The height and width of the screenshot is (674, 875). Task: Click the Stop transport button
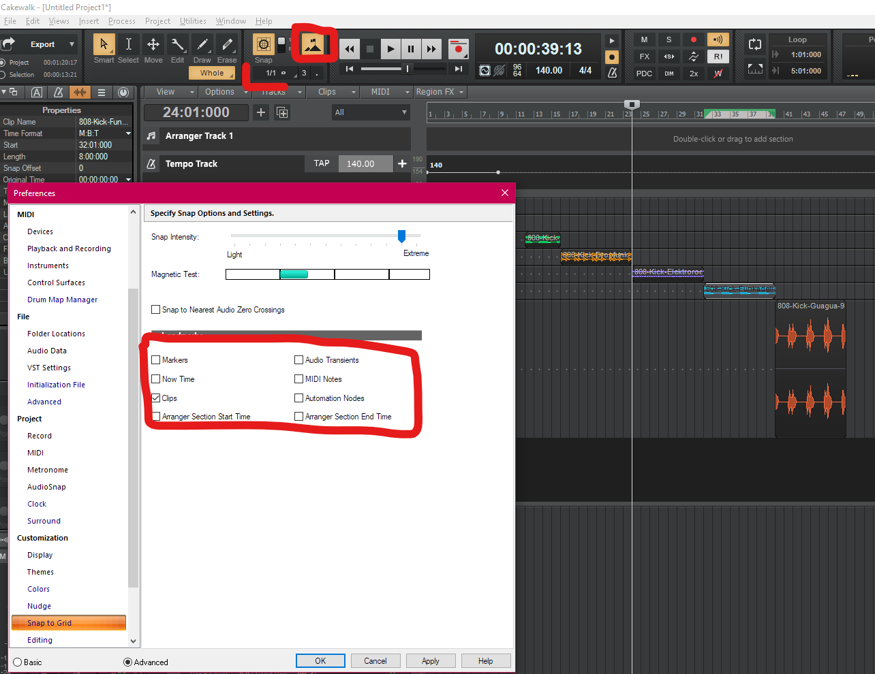pyautogui.click(x=370, y=49)
